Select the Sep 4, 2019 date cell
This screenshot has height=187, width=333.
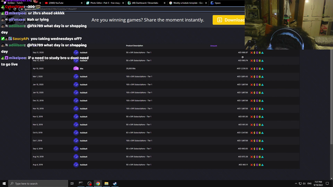pos(37,149)
